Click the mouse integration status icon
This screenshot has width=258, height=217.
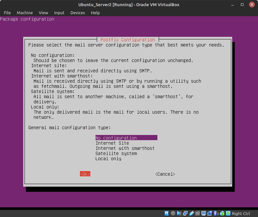point(222,213)
